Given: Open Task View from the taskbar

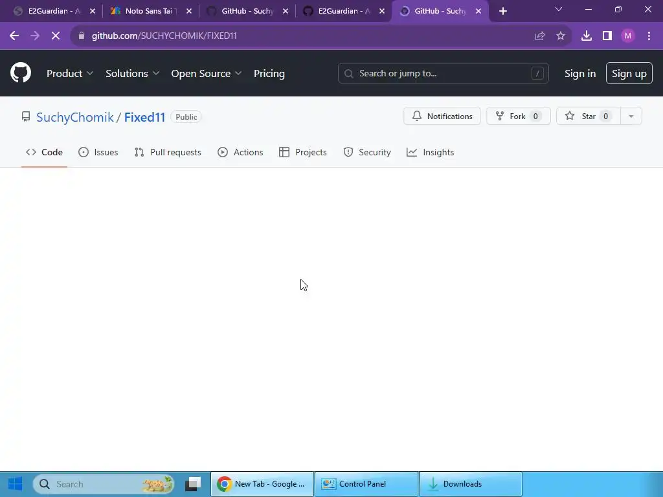Looking at the screenshot, I should (x=193, y=484).
